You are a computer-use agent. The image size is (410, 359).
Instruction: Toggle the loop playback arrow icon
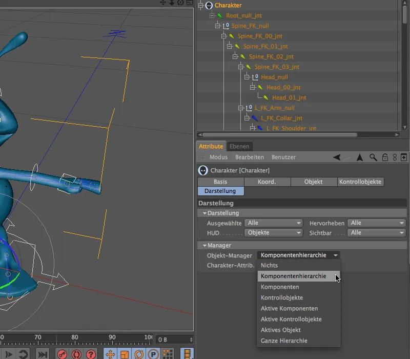coord(23,354)
